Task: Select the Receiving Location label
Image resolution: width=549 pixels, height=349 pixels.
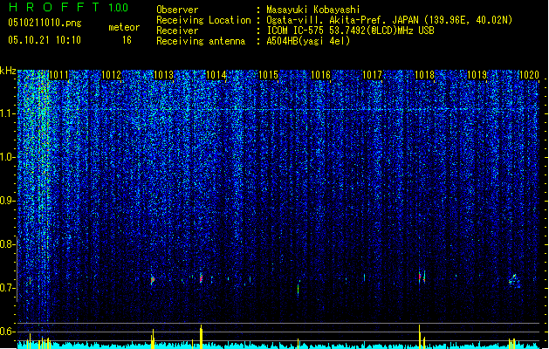Action: point(203,20)
